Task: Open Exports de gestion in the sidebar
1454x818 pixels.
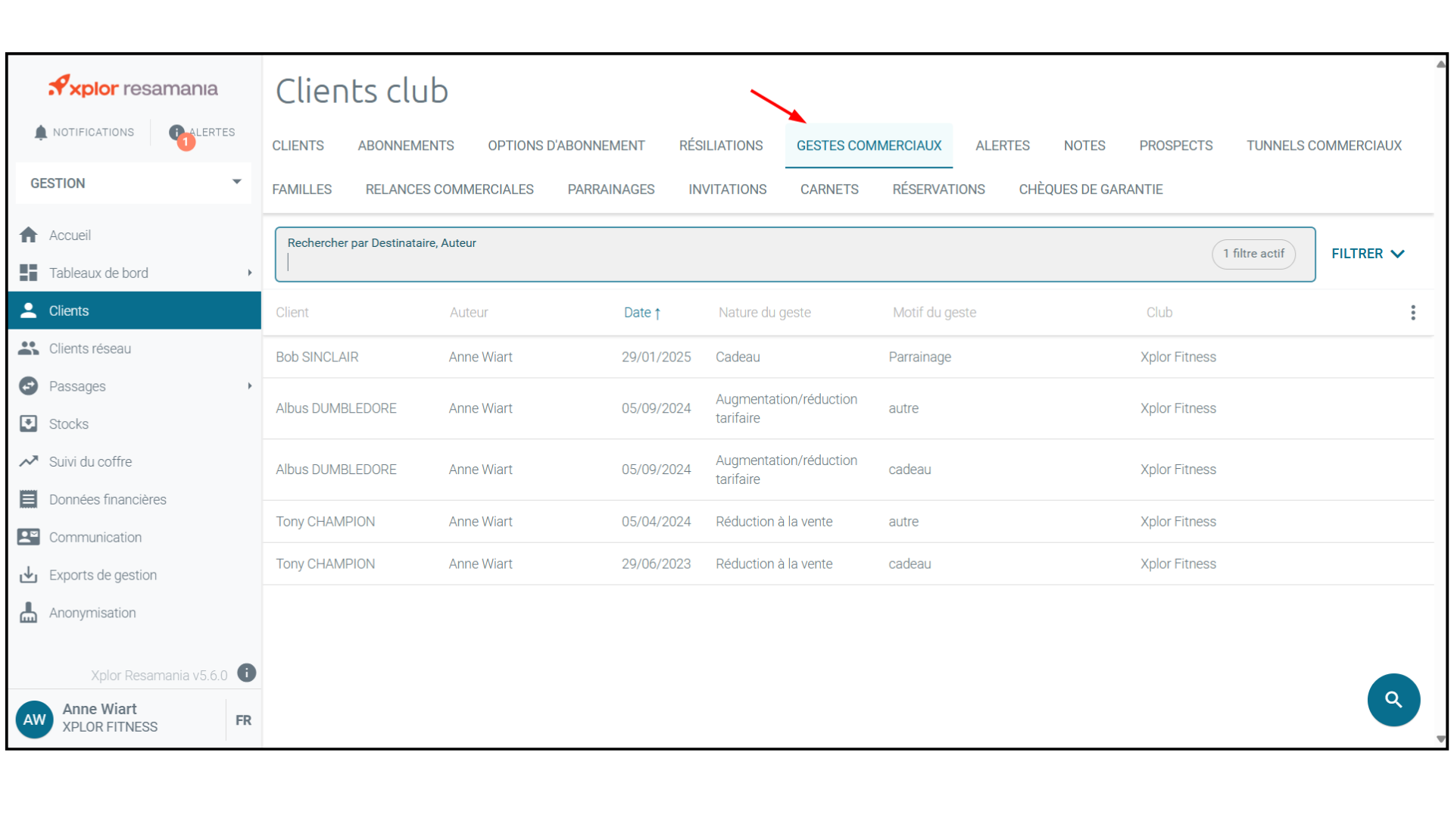Action: 102,575
